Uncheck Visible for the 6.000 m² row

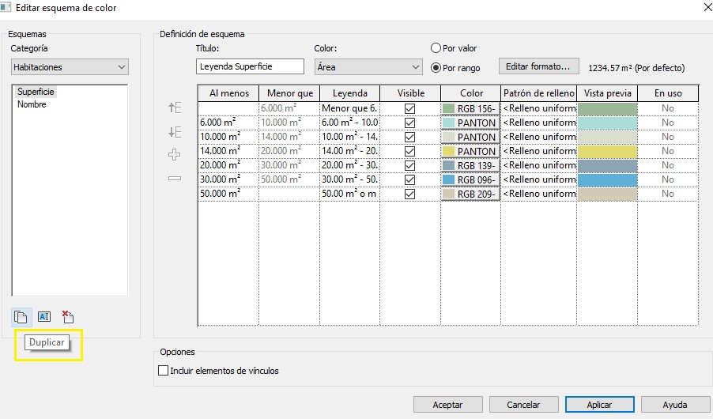click(409, 123)
